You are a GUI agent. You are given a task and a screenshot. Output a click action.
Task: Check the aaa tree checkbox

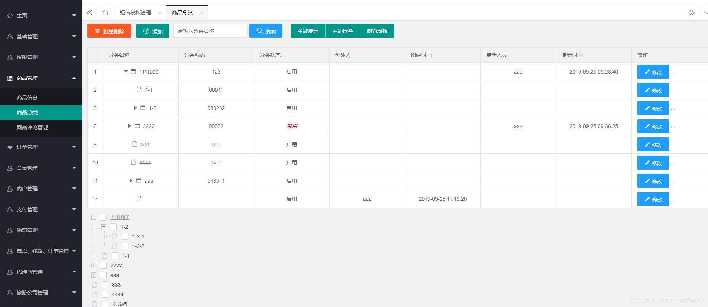pyautogui.click(x=103, y=275)
